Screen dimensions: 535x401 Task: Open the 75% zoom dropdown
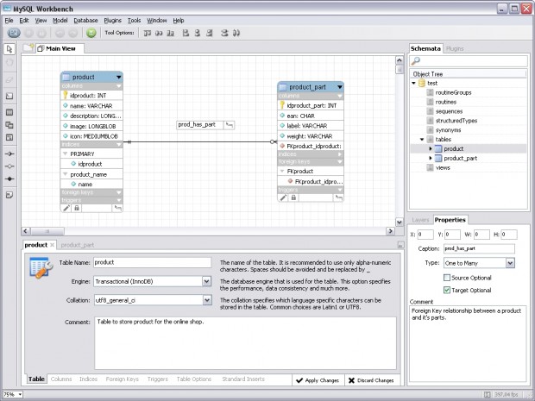(20, 394)
